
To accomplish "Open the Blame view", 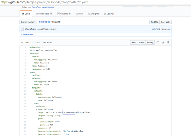I will (x=141, y=42).
